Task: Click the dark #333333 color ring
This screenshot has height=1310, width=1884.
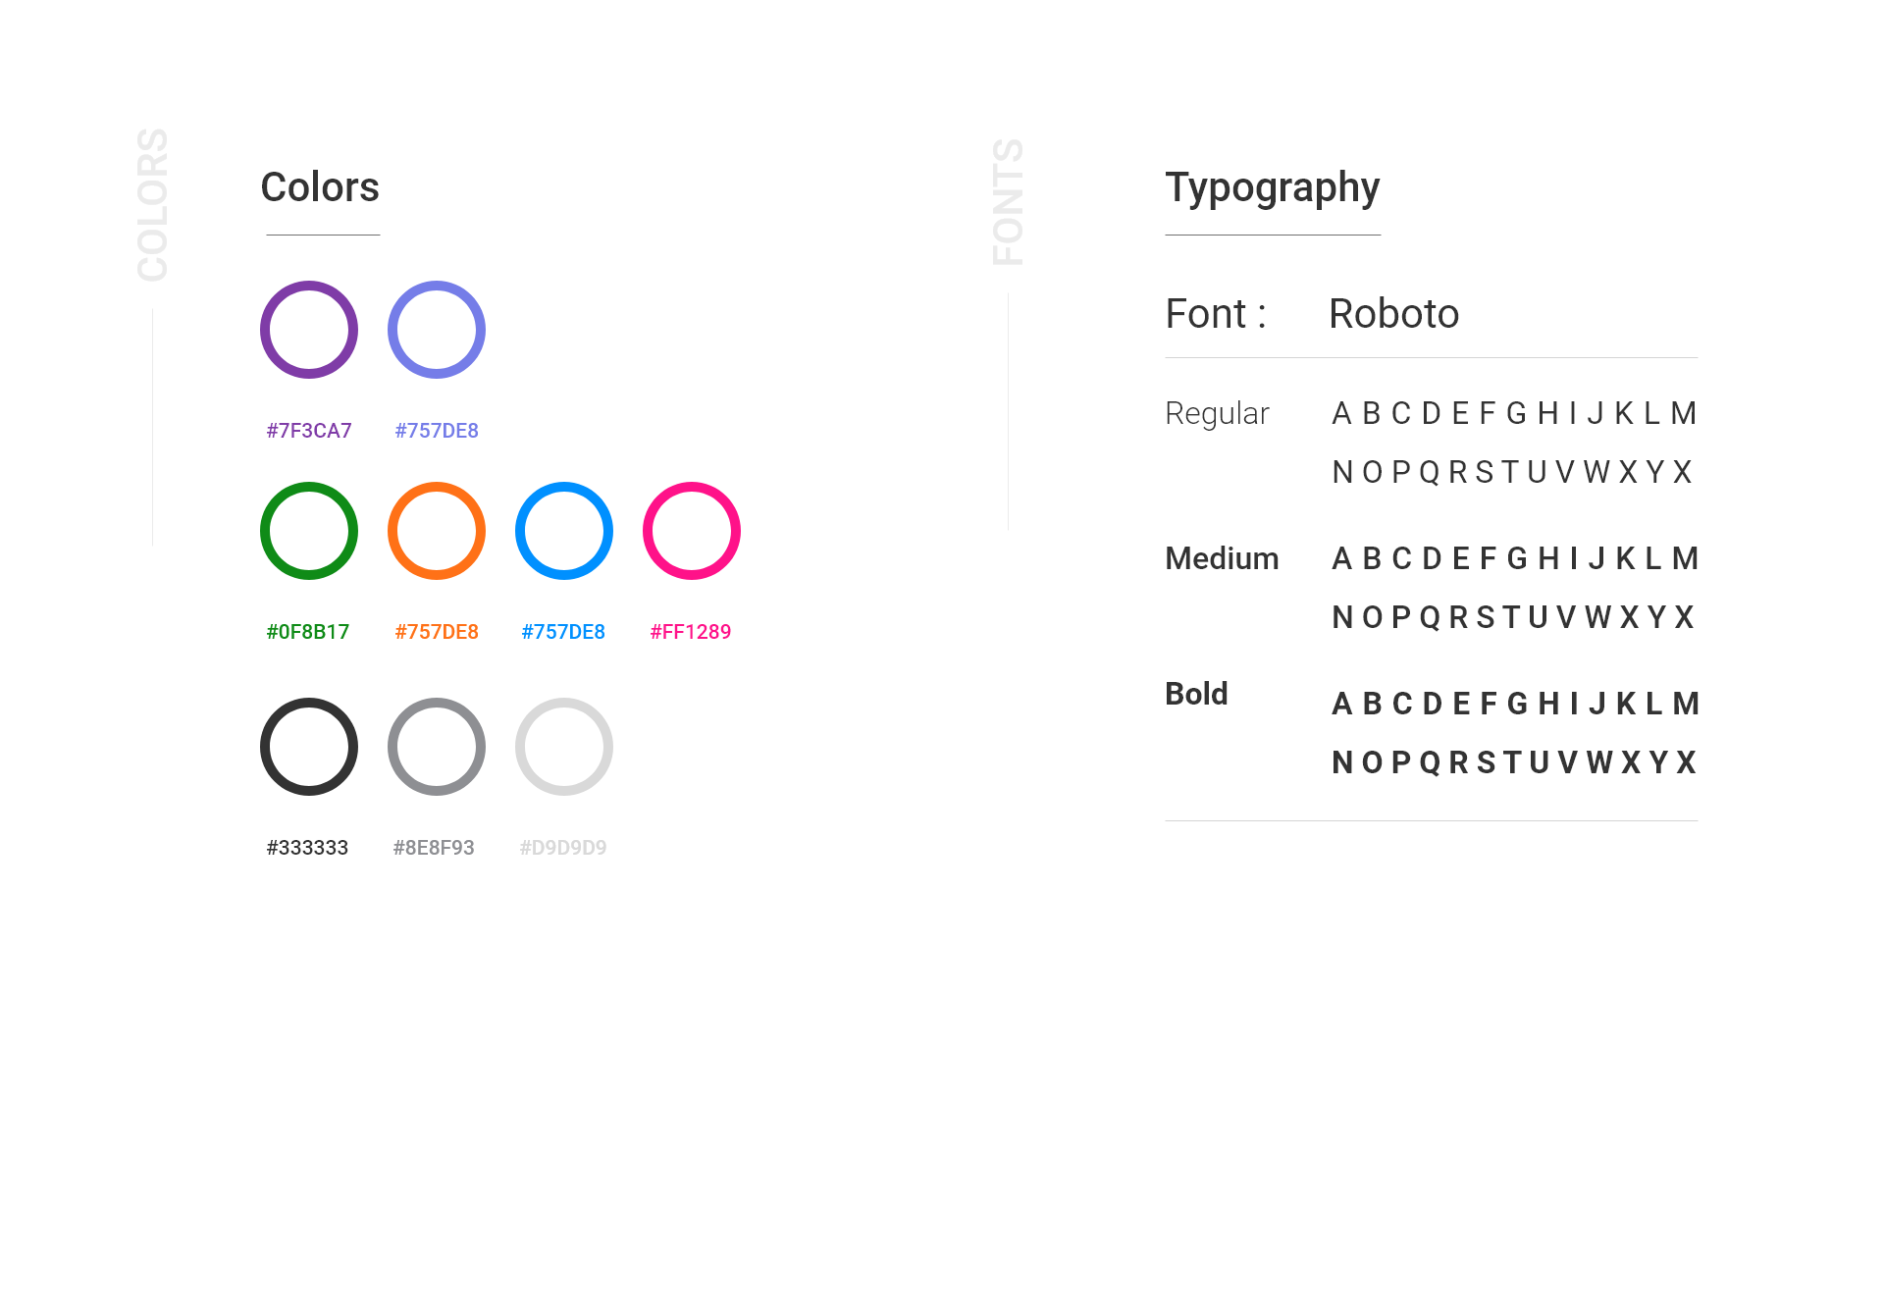Action: point(309,747)
